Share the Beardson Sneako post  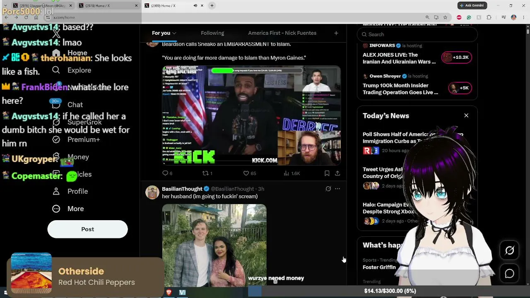337,173
